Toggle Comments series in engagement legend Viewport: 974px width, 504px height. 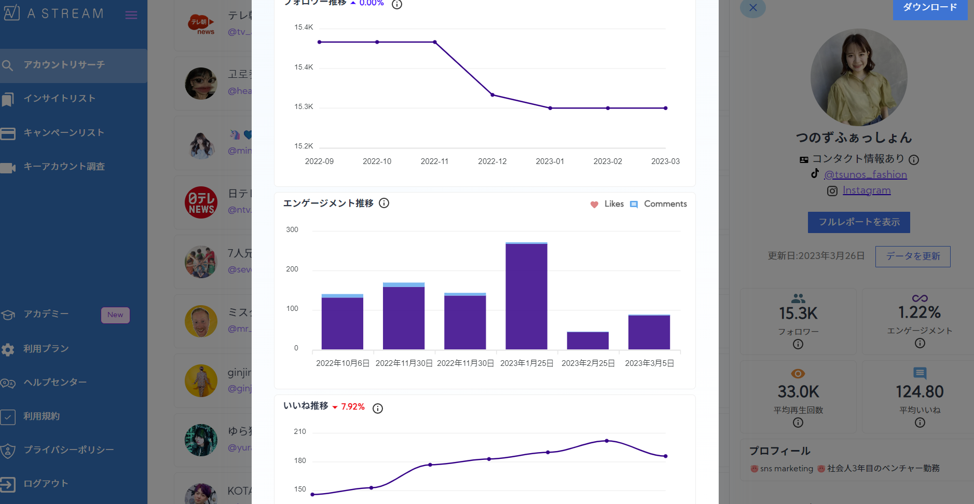click(x=659, y=204)
